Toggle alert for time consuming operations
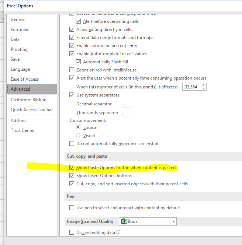242x245 pixels. (72, 78)
